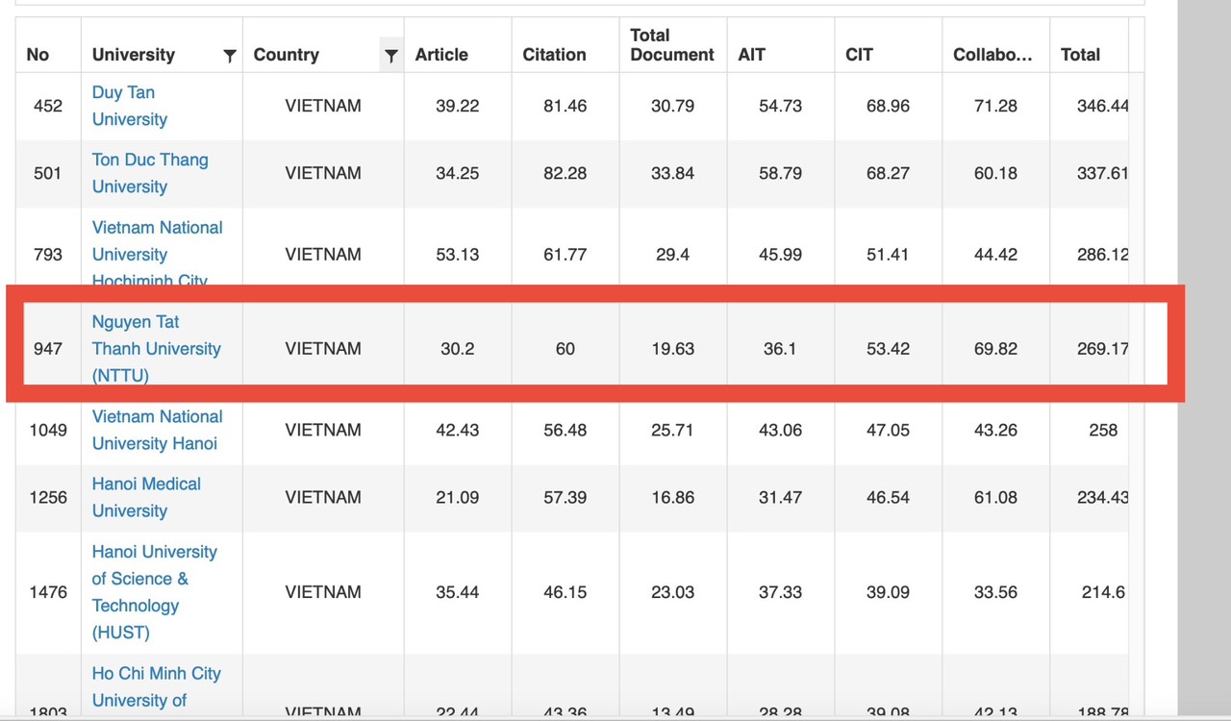The width and height of the screenshot is (1231, 721).
Task: Open the Country column filter icon
Action: (x=390, y=56)
